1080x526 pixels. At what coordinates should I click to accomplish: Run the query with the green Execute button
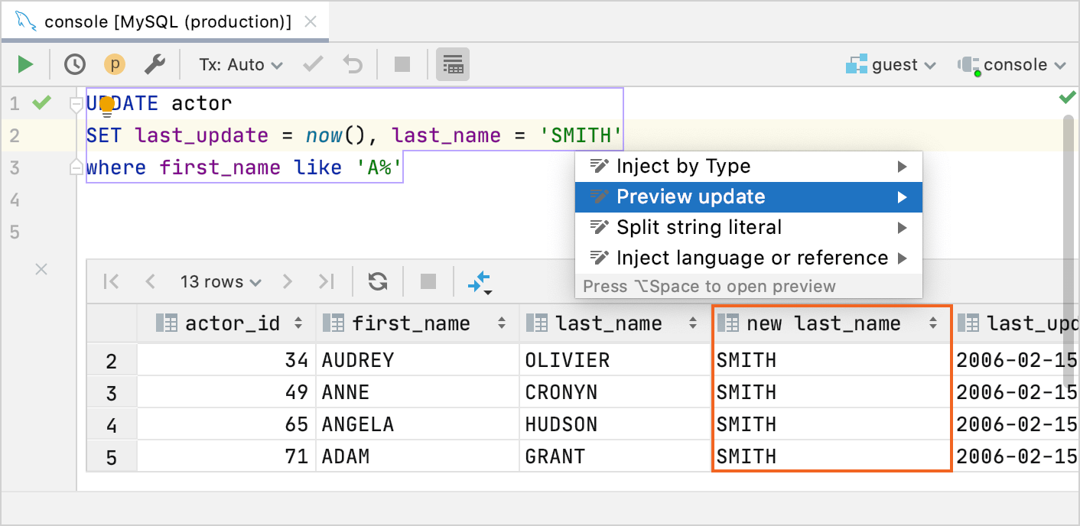(26, 65)
